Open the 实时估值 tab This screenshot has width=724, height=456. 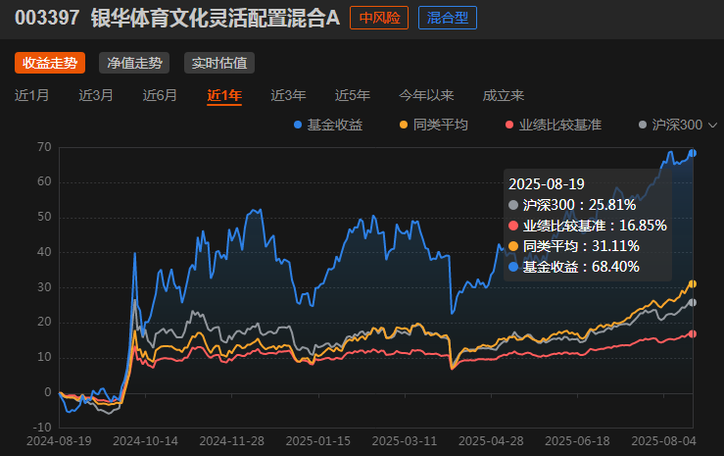pyautogui.click(x=219, y=63)
